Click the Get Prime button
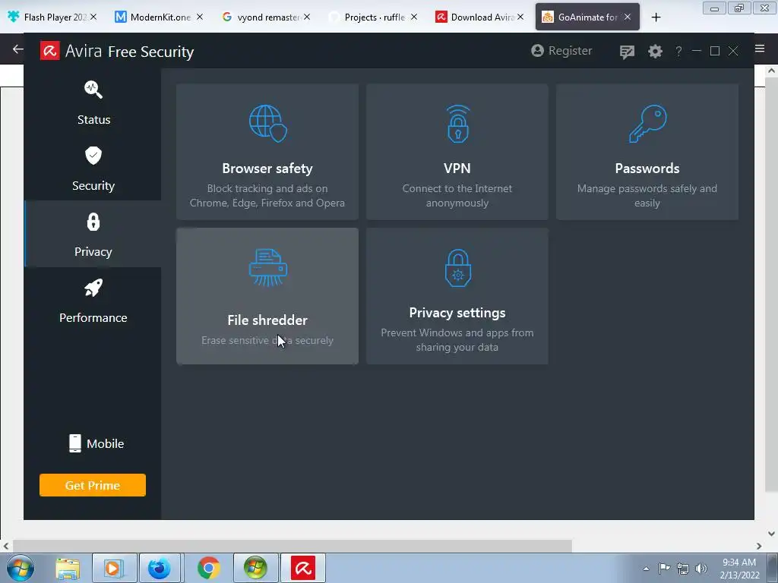 click(93, 485)
